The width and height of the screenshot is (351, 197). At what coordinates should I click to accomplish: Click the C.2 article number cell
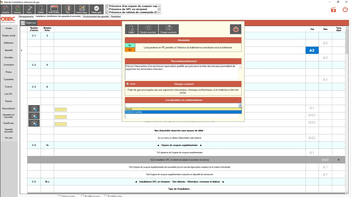(x=34, y=65)
